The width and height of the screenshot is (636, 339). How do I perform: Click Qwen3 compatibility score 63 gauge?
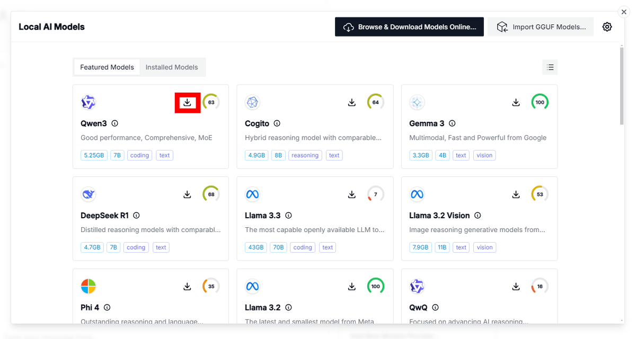click(x=211, y=102)
